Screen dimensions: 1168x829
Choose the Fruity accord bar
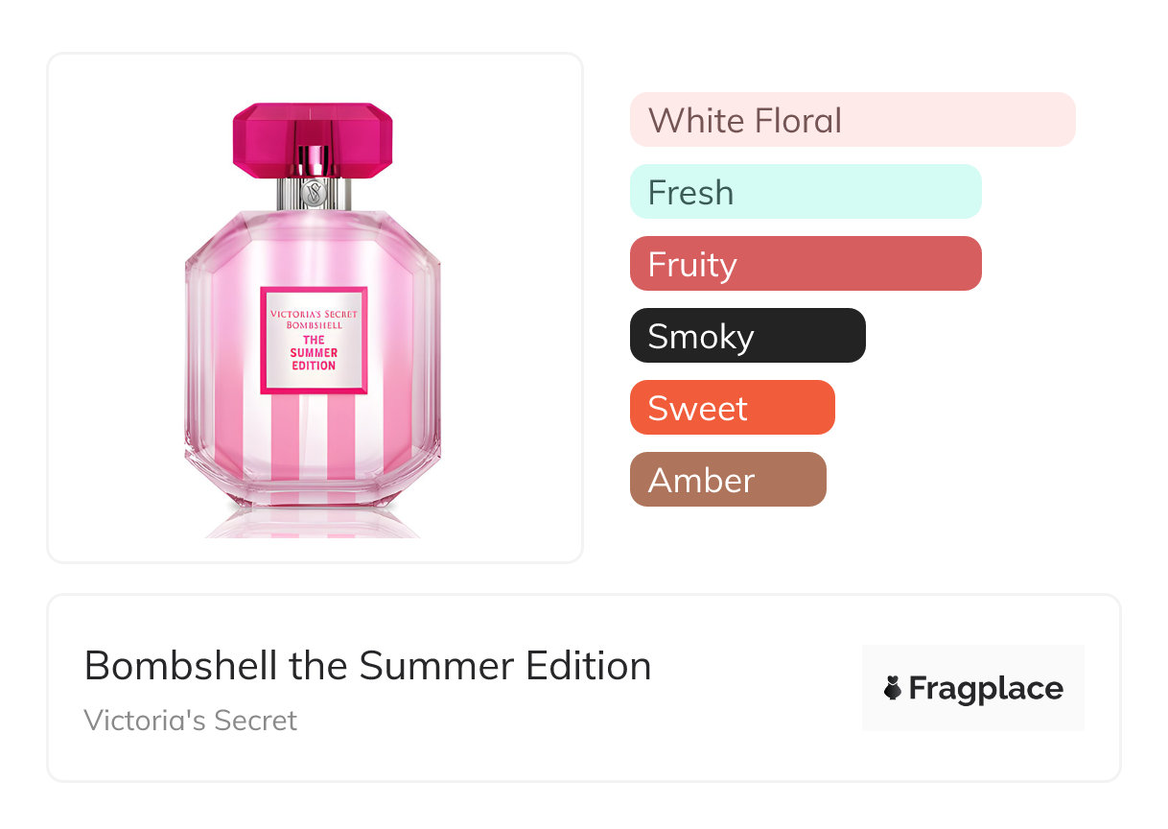pos(805,264)
